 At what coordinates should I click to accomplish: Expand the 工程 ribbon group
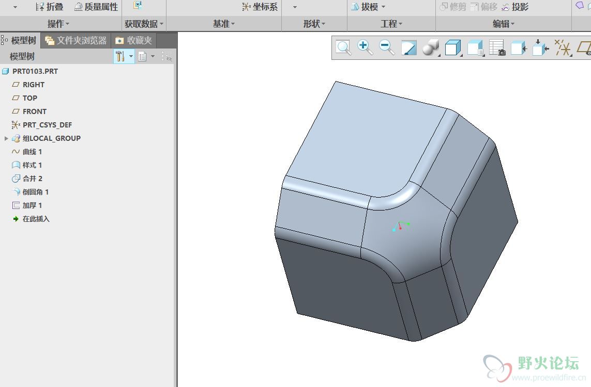[391, 24]
